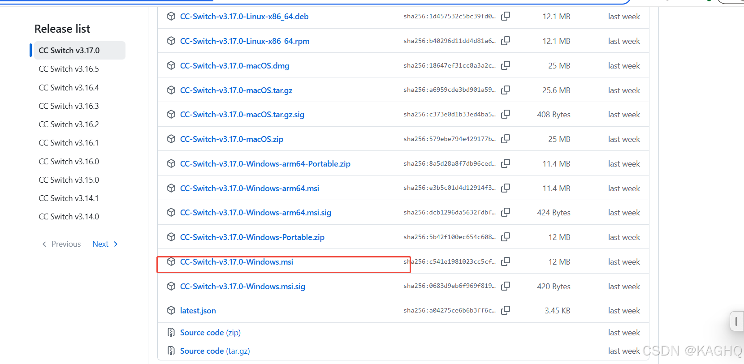Open CC Switch v3.16.3 release

69,106
